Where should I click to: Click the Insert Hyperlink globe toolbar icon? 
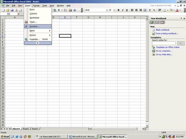pos(55,10)
